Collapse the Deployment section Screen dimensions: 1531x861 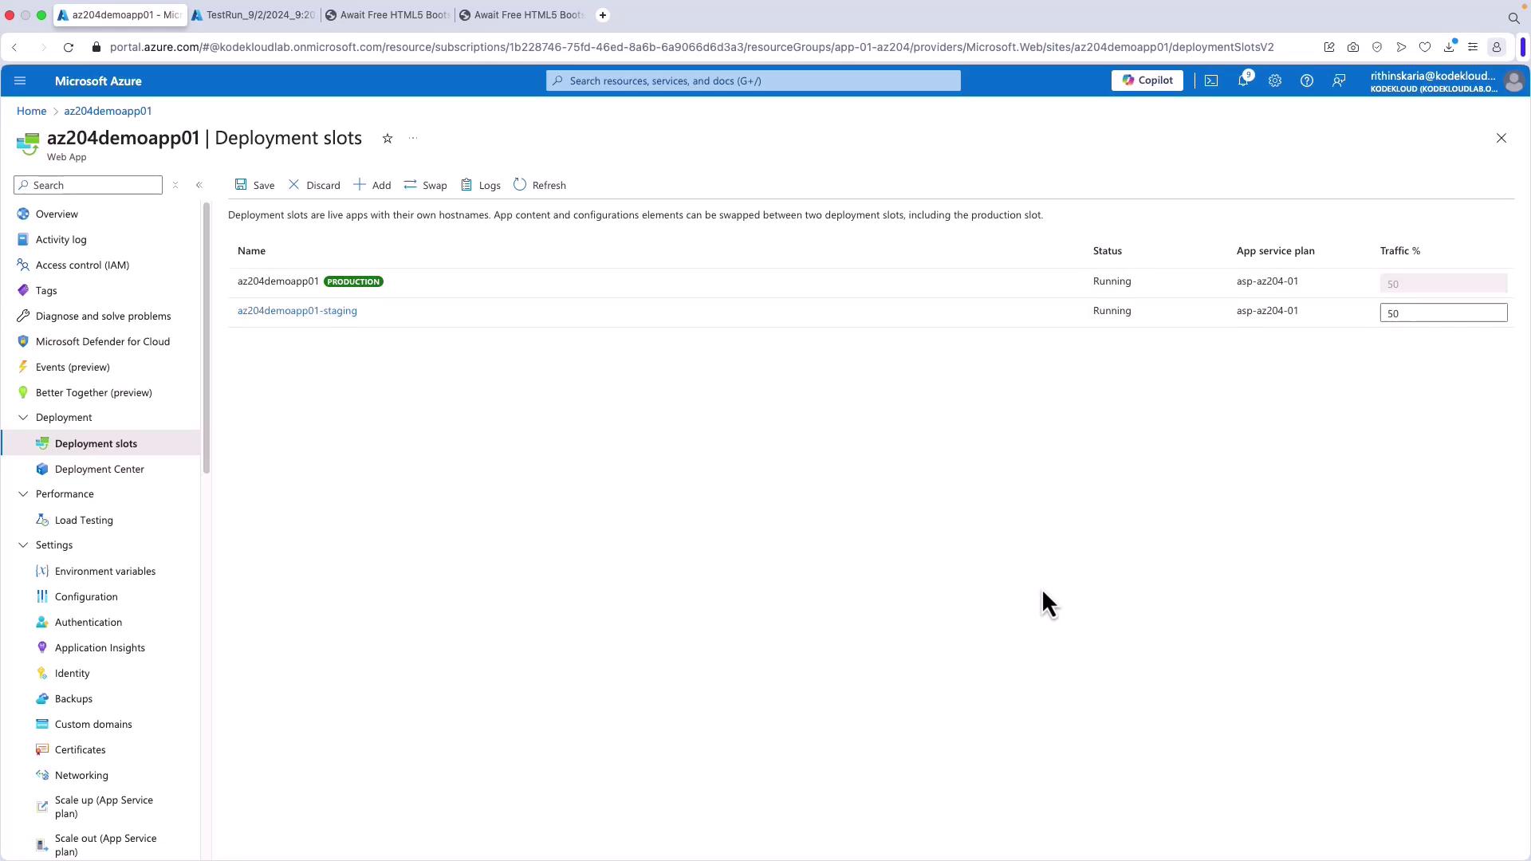(x=23, y=418)
